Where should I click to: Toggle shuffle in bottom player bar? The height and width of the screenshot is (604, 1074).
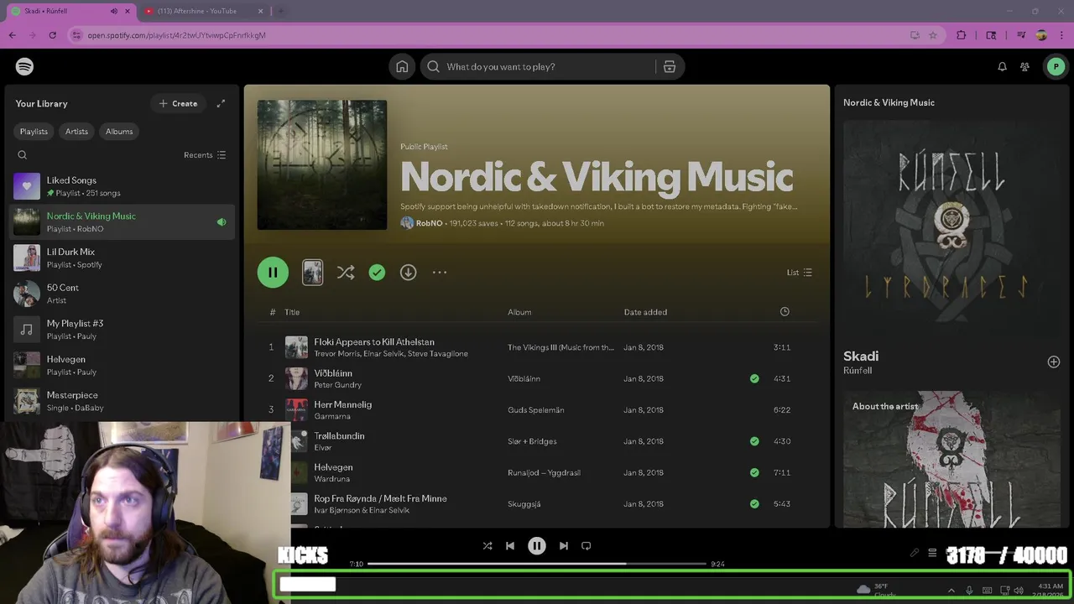point(487,545)
